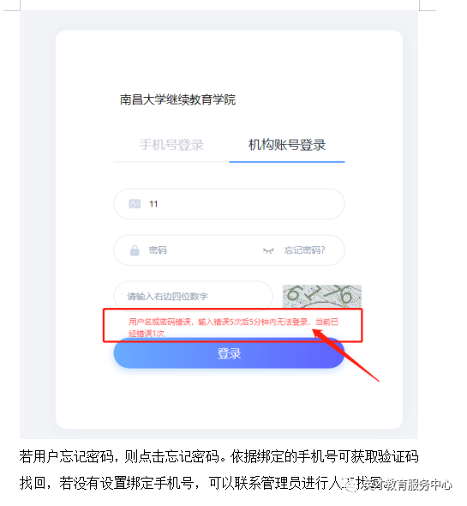
Task: Click the WeChat watermark logo icon
Action: pos(350,485)
